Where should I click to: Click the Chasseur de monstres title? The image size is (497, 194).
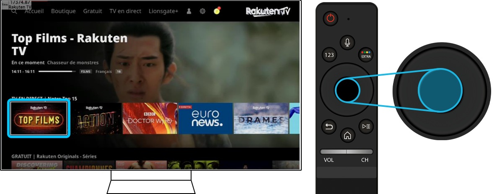point(73,63)
